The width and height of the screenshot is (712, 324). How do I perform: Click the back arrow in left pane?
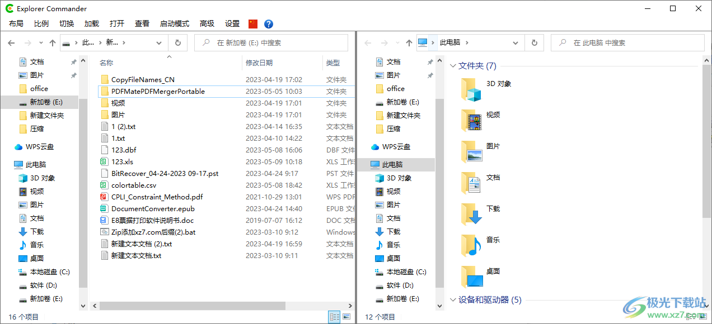[11, 42]
